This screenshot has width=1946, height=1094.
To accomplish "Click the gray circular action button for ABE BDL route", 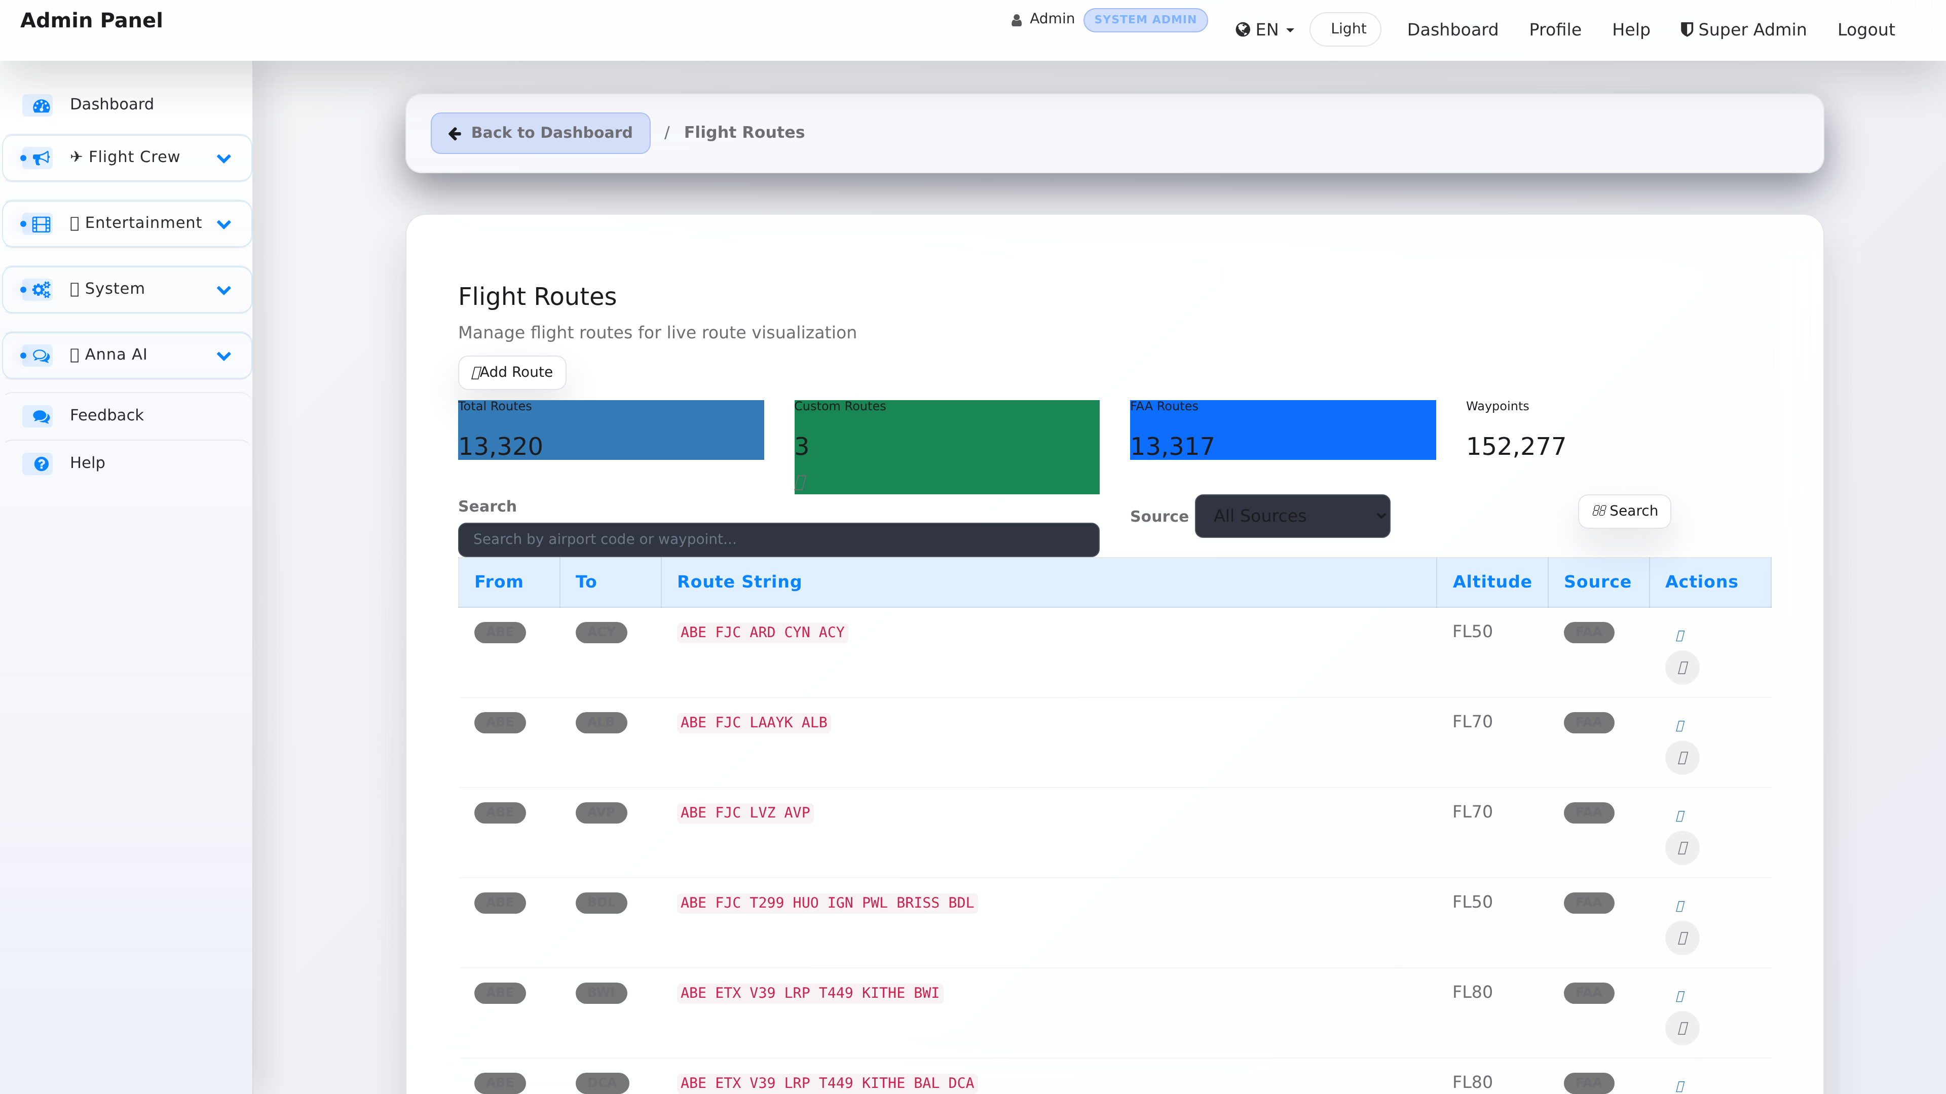I will 1682,937.
